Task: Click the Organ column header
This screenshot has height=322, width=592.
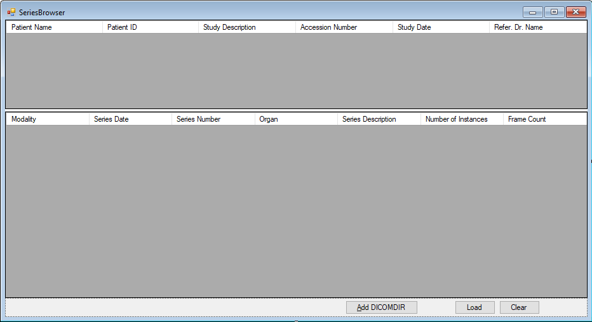Action: [297, 119]
